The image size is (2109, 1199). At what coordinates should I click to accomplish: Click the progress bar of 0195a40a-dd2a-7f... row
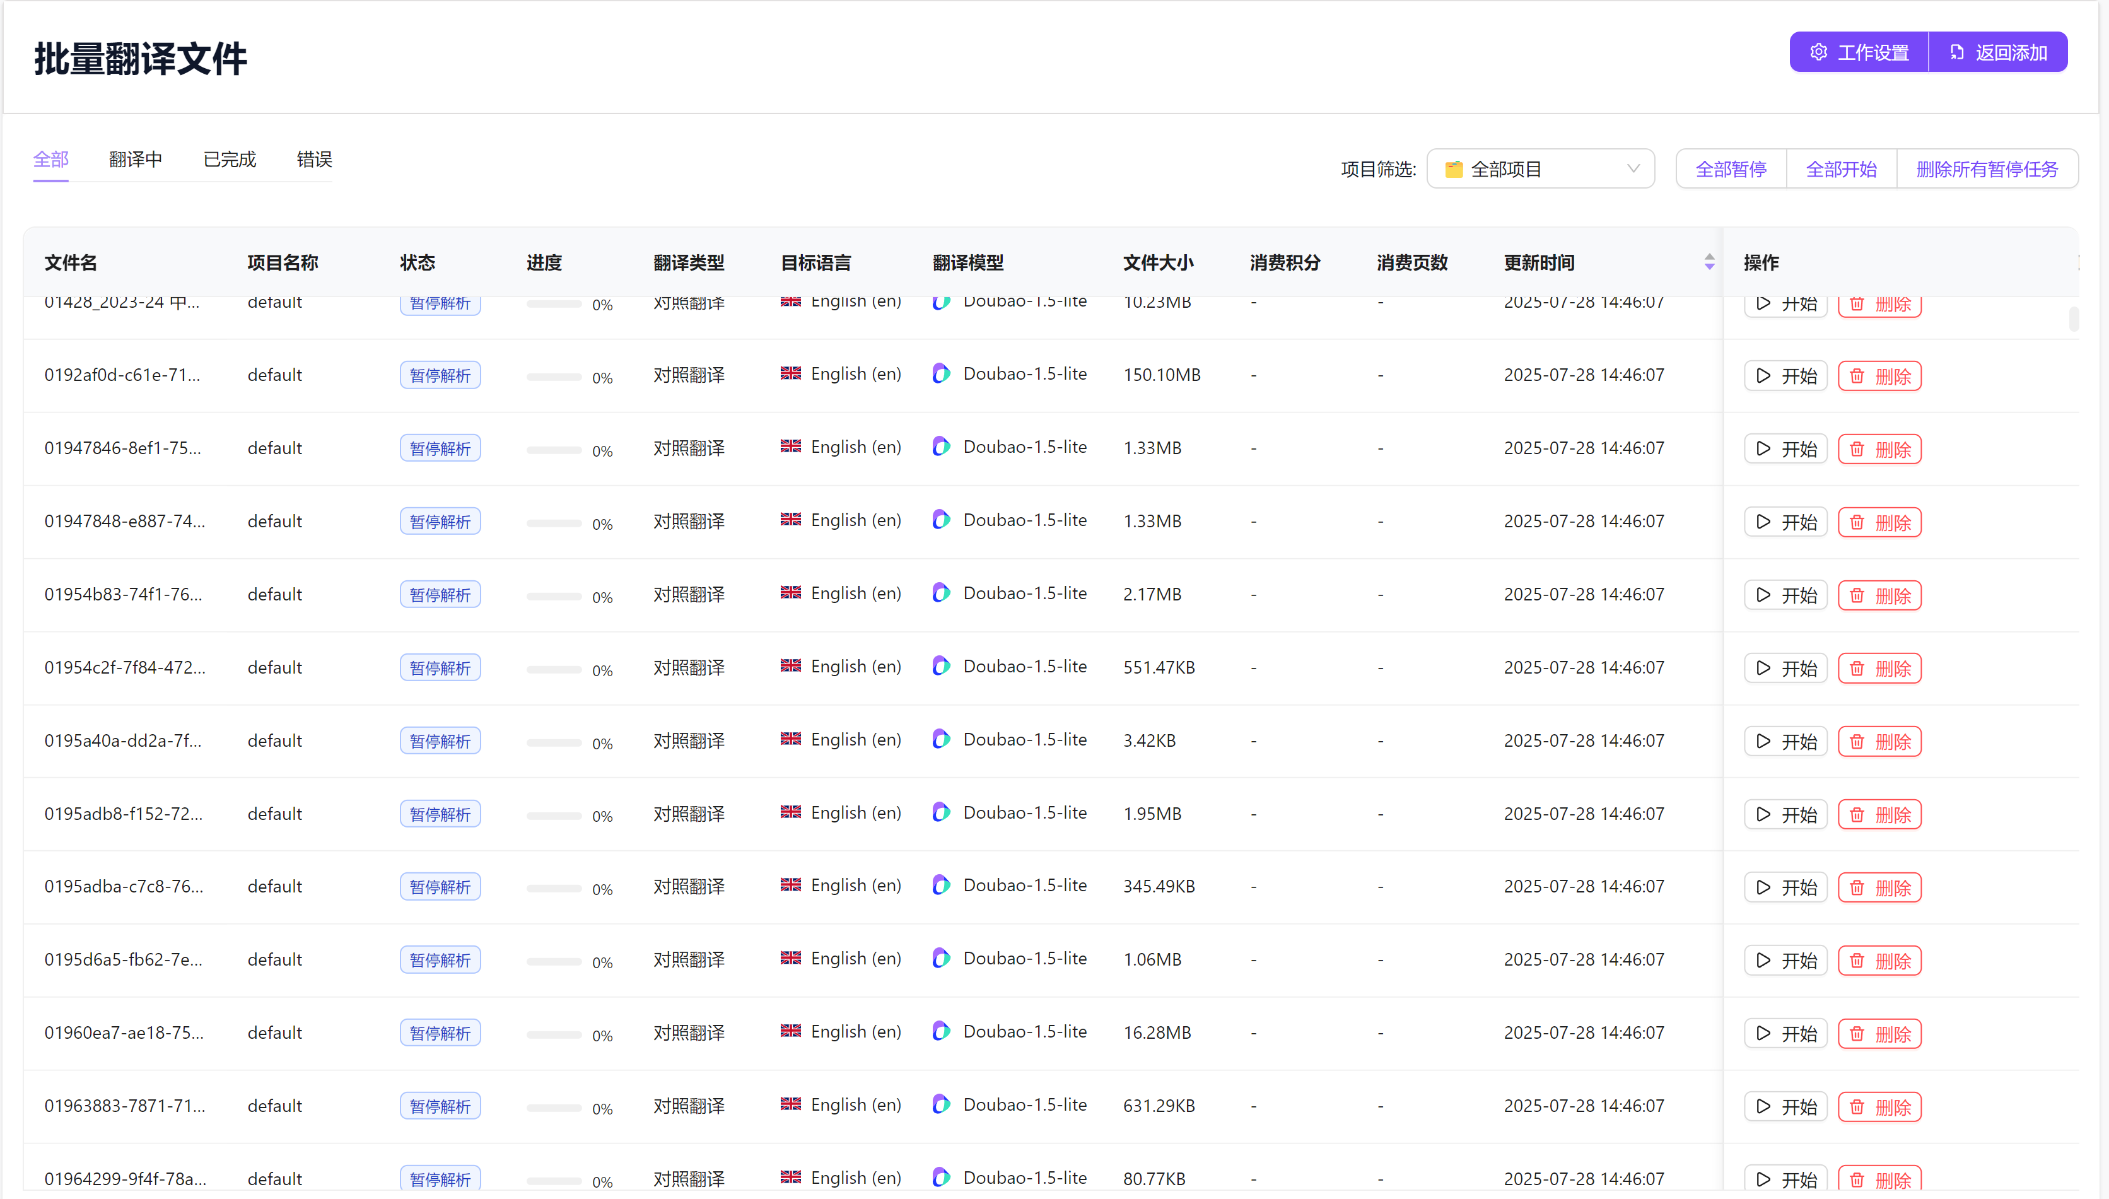click(554, 743)
